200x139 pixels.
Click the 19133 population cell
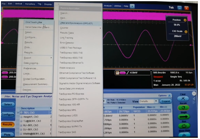[x=137, y=111]
